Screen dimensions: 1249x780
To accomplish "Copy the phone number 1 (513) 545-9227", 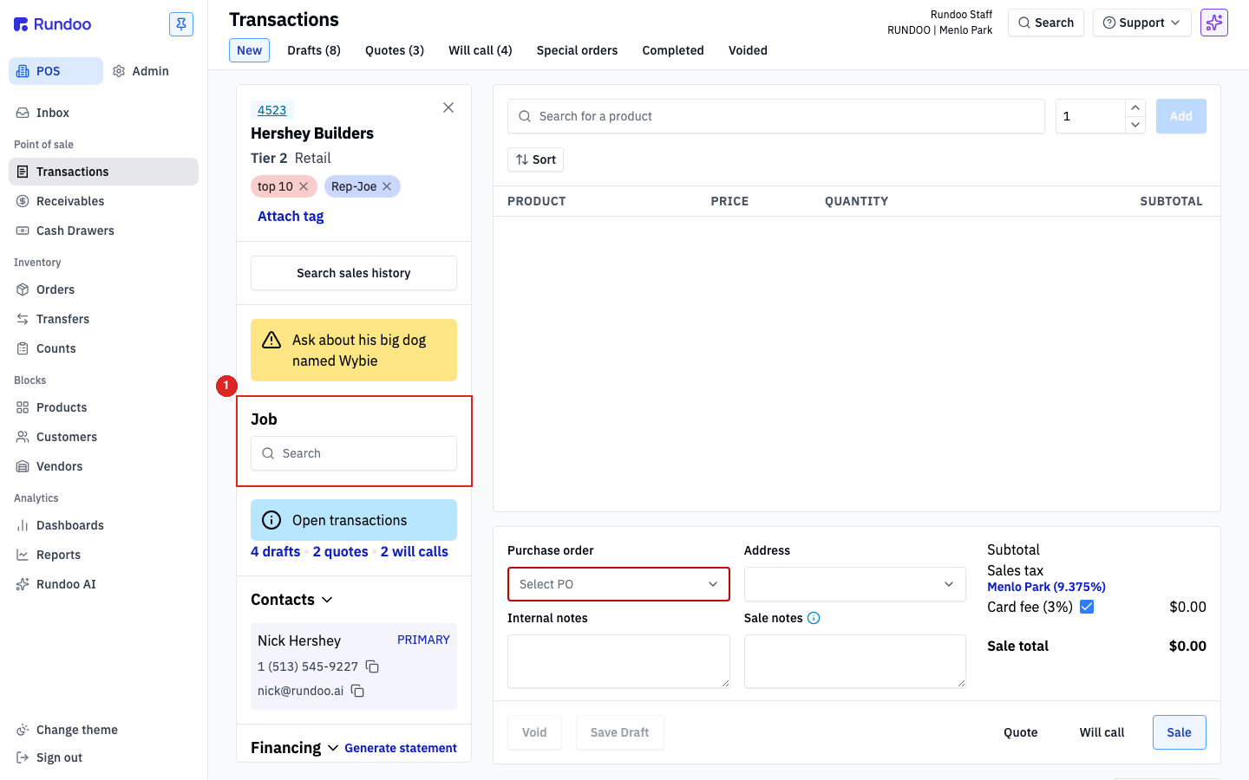I will 372,666.
